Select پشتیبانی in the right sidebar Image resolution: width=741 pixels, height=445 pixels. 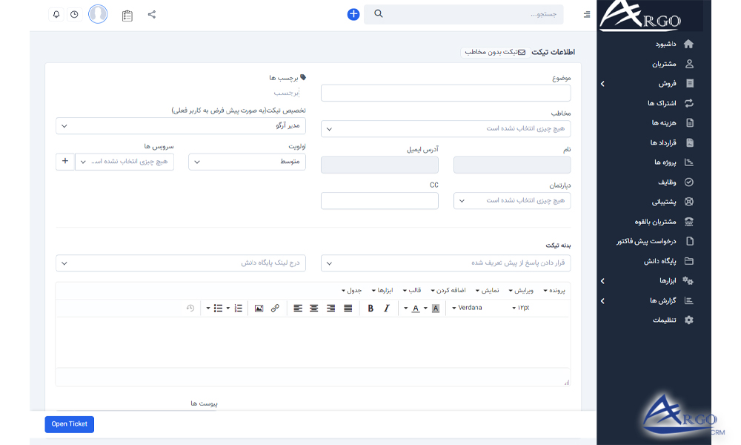tap(662, 201)
